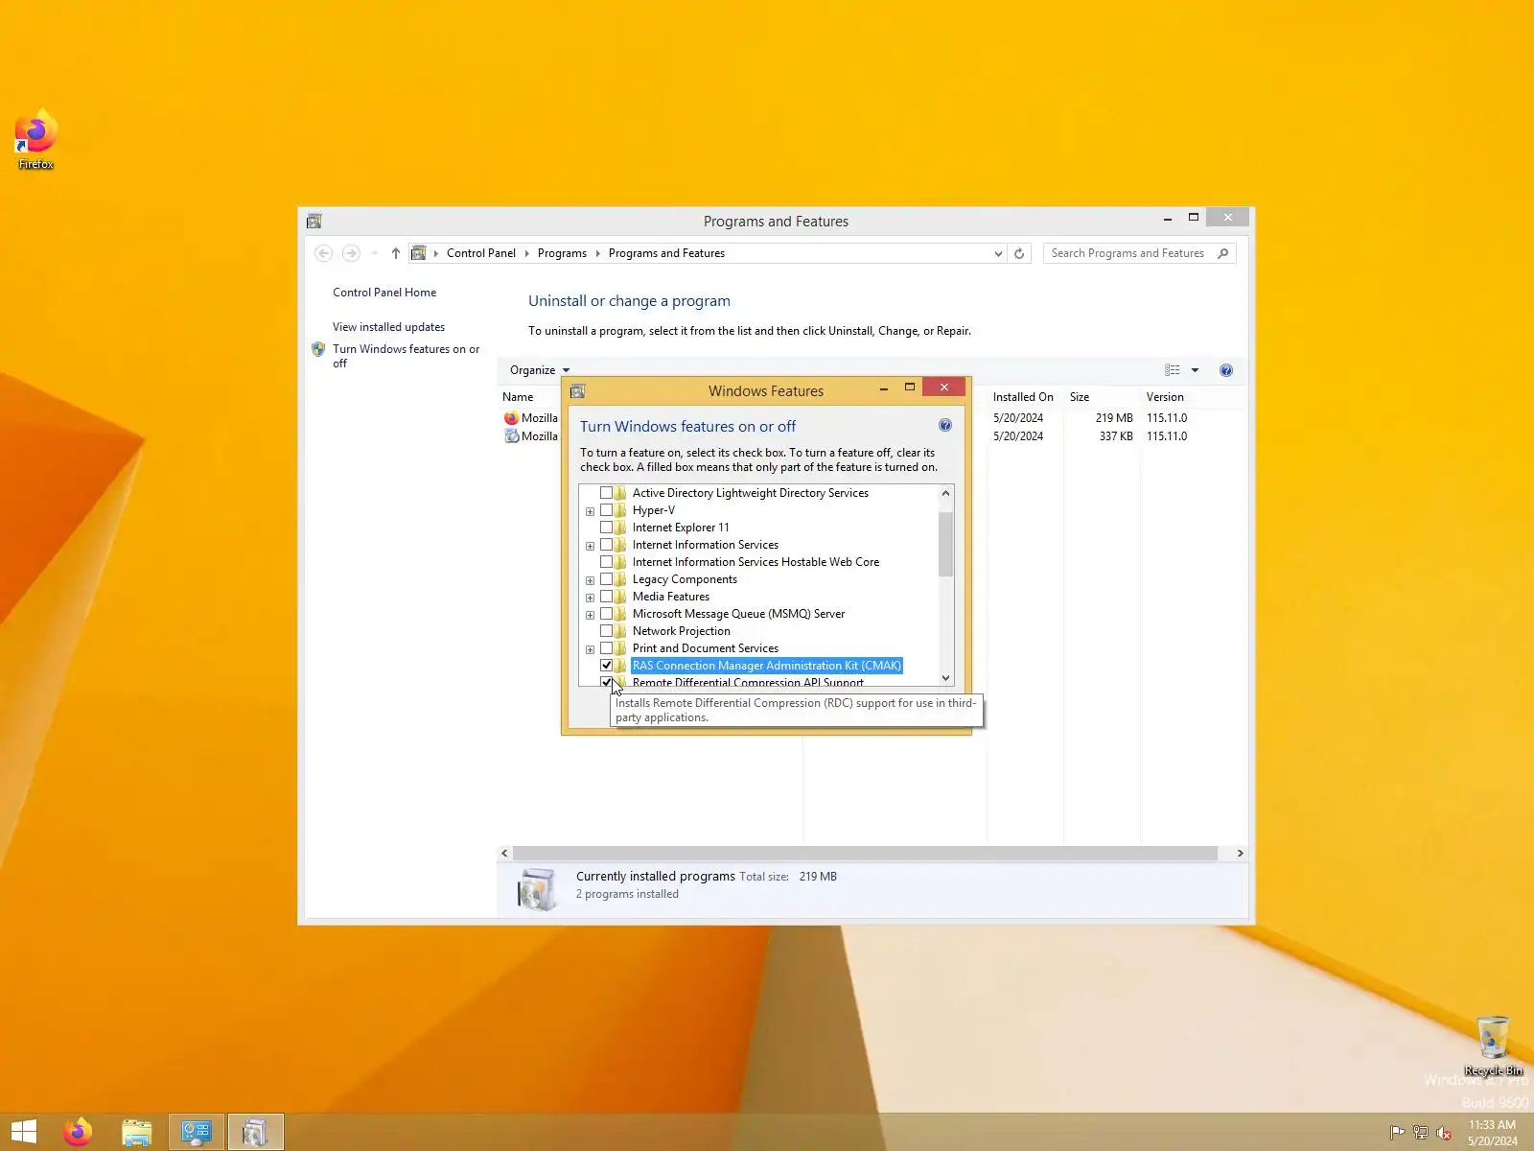Viewport: 1534px width, 1151px height.
Task: Switch to the Control Panel taskbar button
Action: click(197, 1132)
